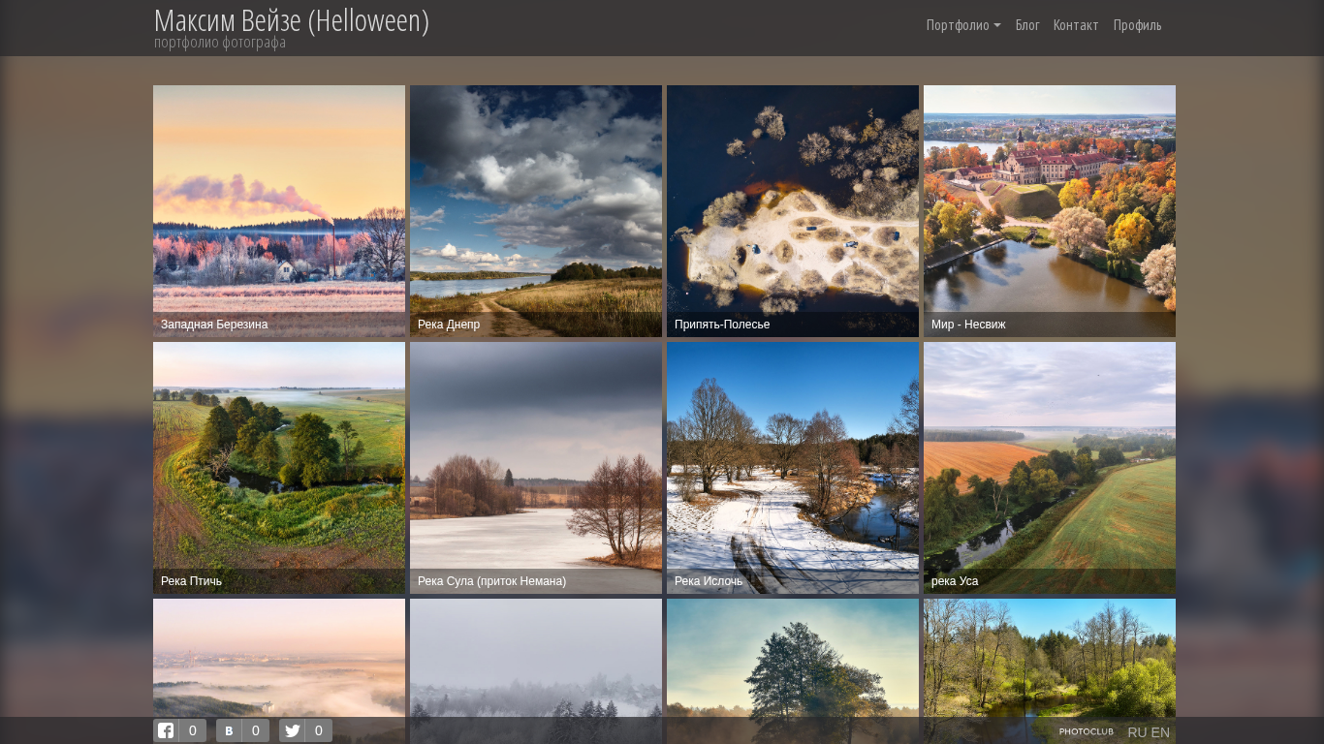
Task: Share the page on VK
Action: tap(242, 730)
